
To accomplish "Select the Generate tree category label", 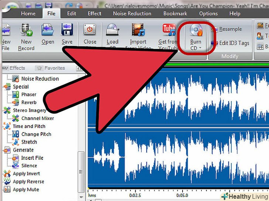I will (23, 150).
